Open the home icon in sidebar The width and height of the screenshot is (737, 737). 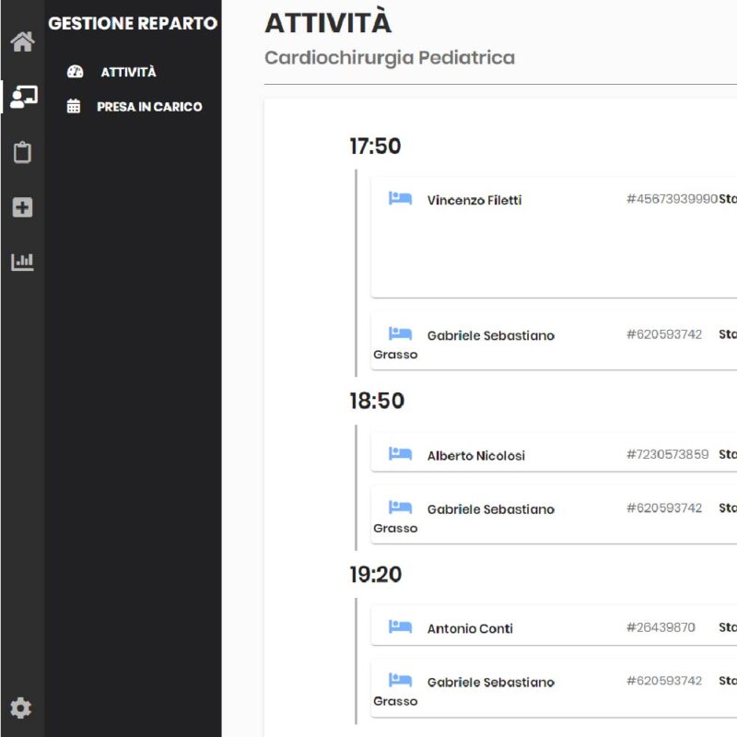22,41
